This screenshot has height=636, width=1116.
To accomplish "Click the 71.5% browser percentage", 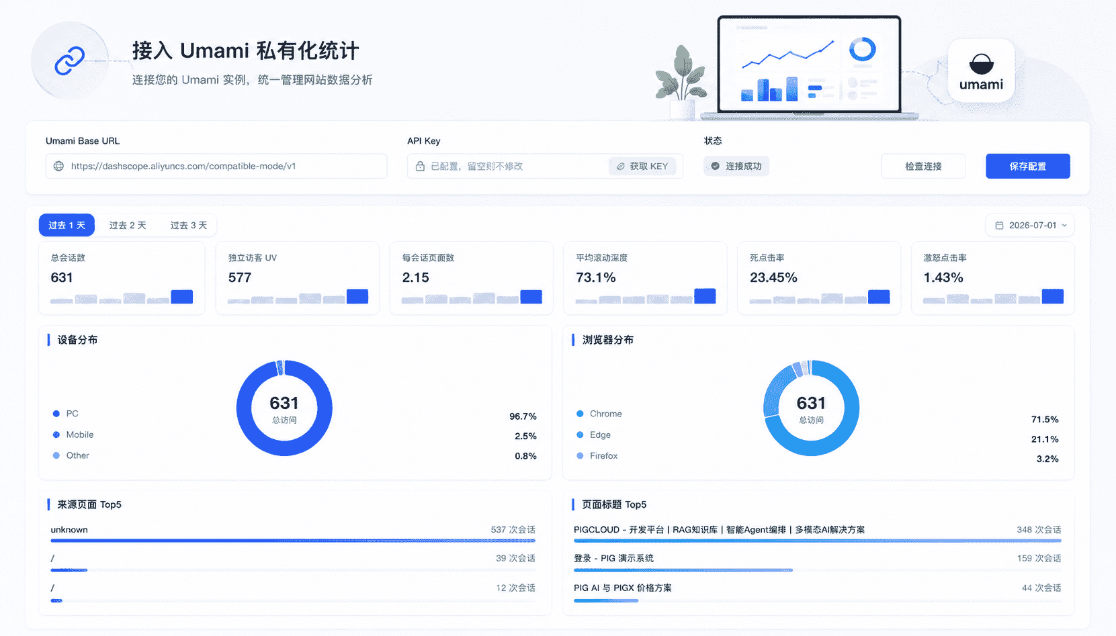I will (x=1045, y=419).
